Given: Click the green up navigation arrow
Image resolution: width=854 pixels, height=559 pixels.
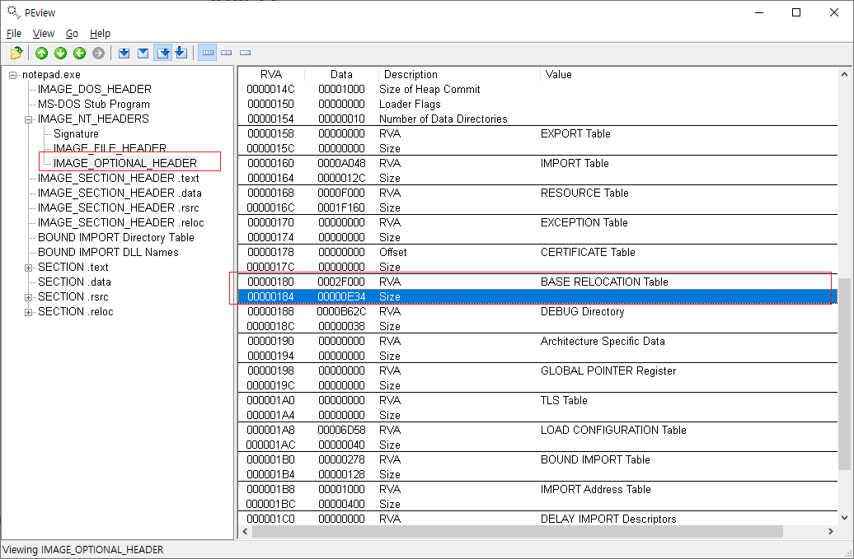Looking at the screenshot, I should point(42,53).
